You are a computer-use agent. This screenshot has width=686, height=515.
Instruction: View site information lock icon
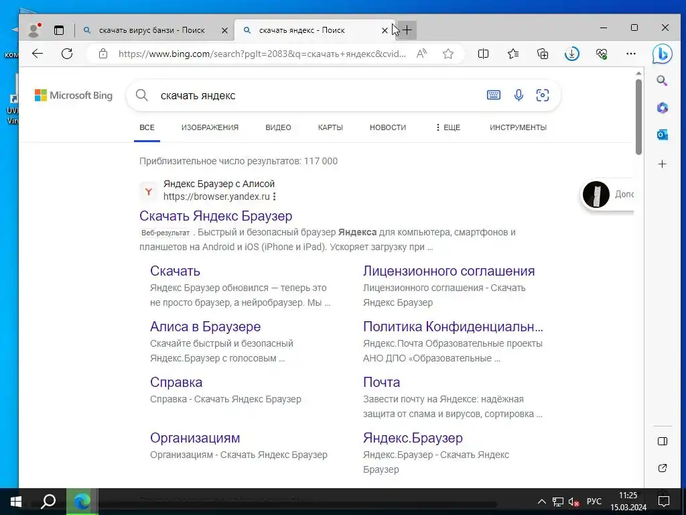[x=102, y=54]
